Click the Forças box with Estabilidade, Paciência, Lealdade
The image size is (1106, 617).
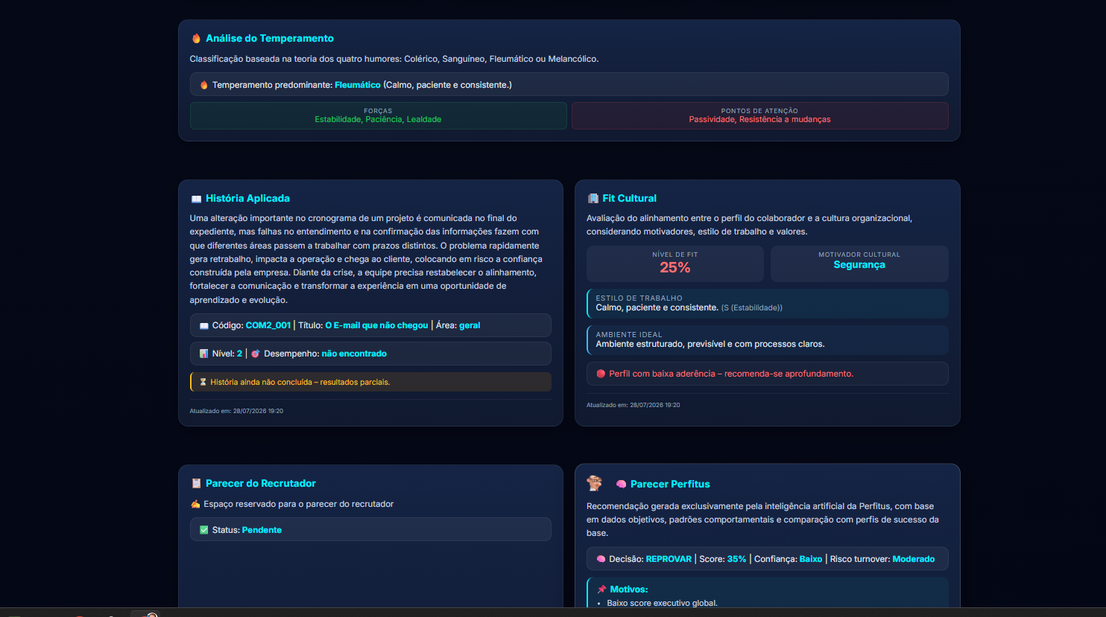tap(378, 115)
